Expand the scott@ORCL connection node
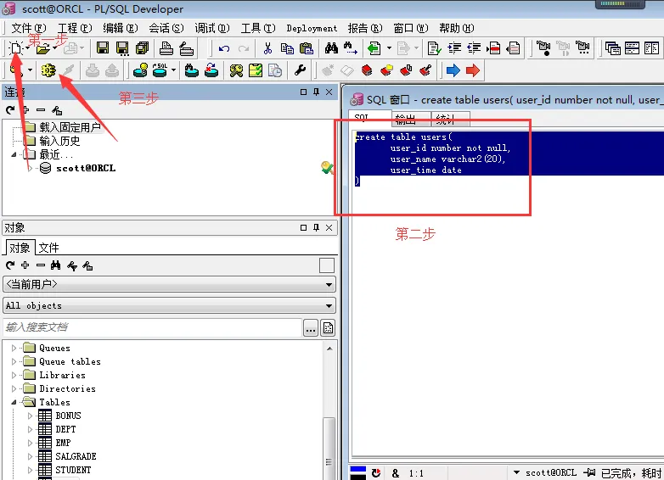This screenshot has width=664, height=480. [x=31, y=168]
